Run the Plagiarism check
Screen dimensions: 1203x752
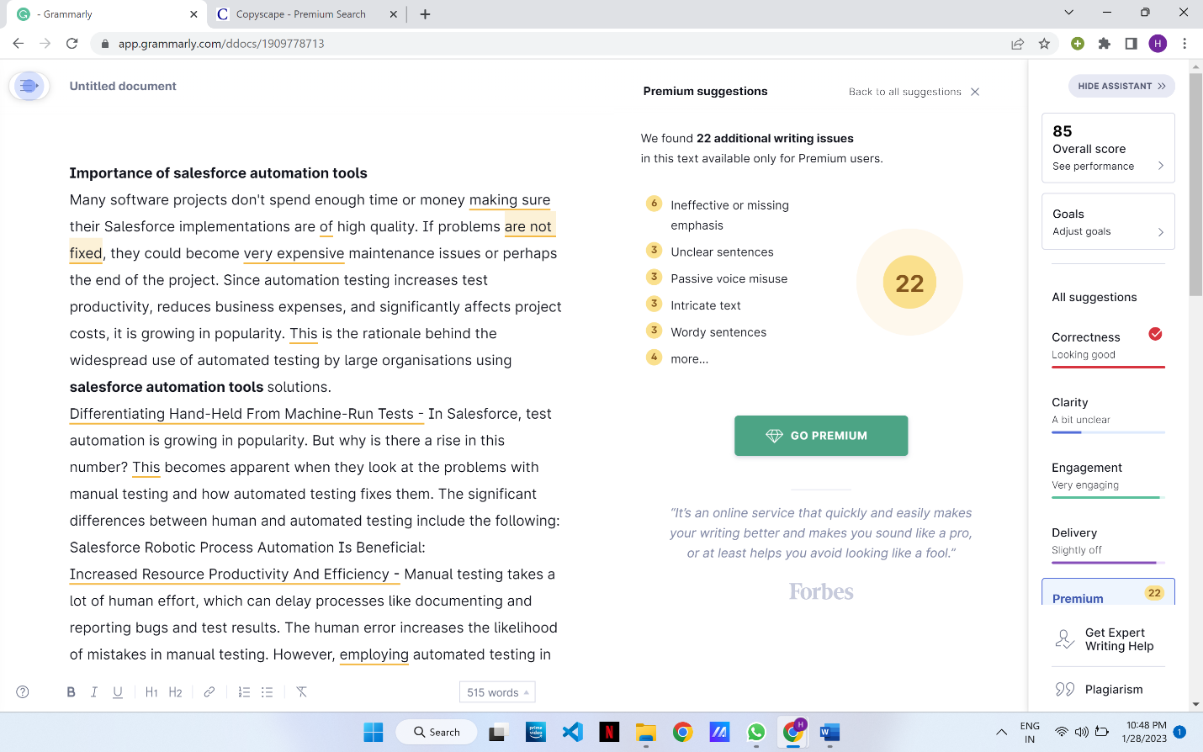[1099, 690]
